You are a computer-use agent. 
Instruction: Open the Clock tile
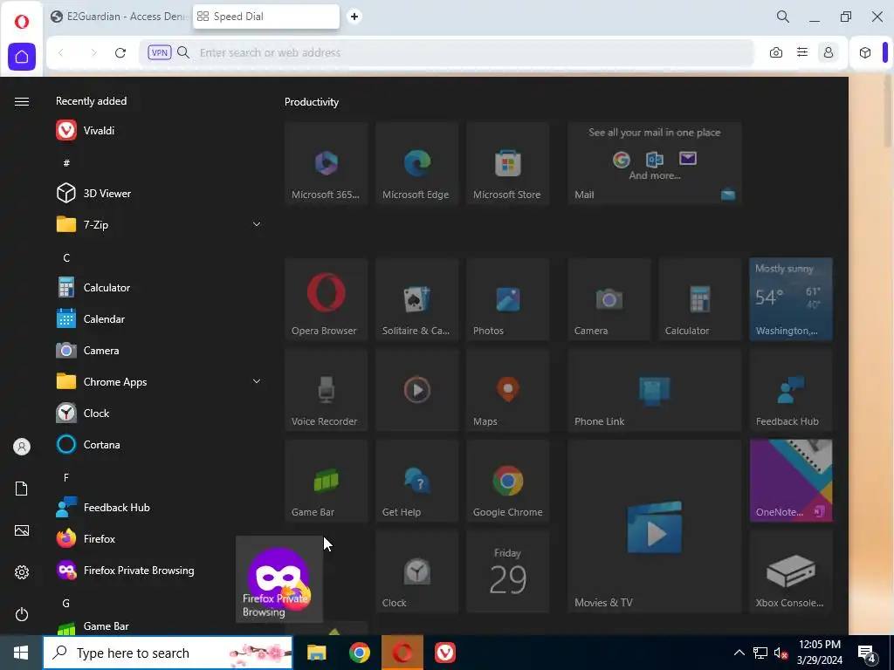point(416,571)
